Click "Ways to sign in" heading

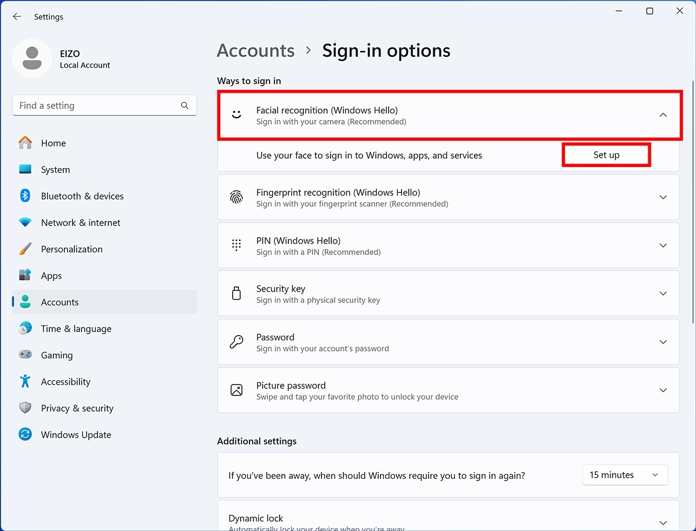pyautogui.click(x=249, y=81)
